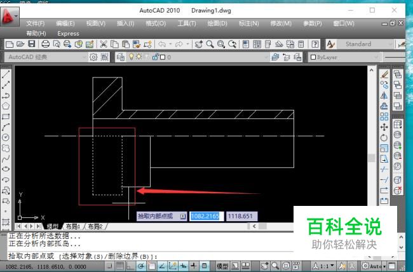Toggle Grid display in status bar

point(120,266)
